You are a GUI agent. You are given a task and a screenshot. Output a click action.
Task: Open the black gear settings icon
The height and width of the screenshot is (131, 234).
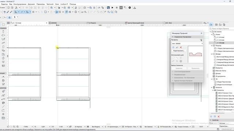click(130, 8)
